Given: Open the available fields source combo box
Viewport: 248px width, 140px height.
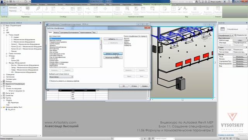Looking at the screenshot, I should pyautogui.click(x=61, y=77).
